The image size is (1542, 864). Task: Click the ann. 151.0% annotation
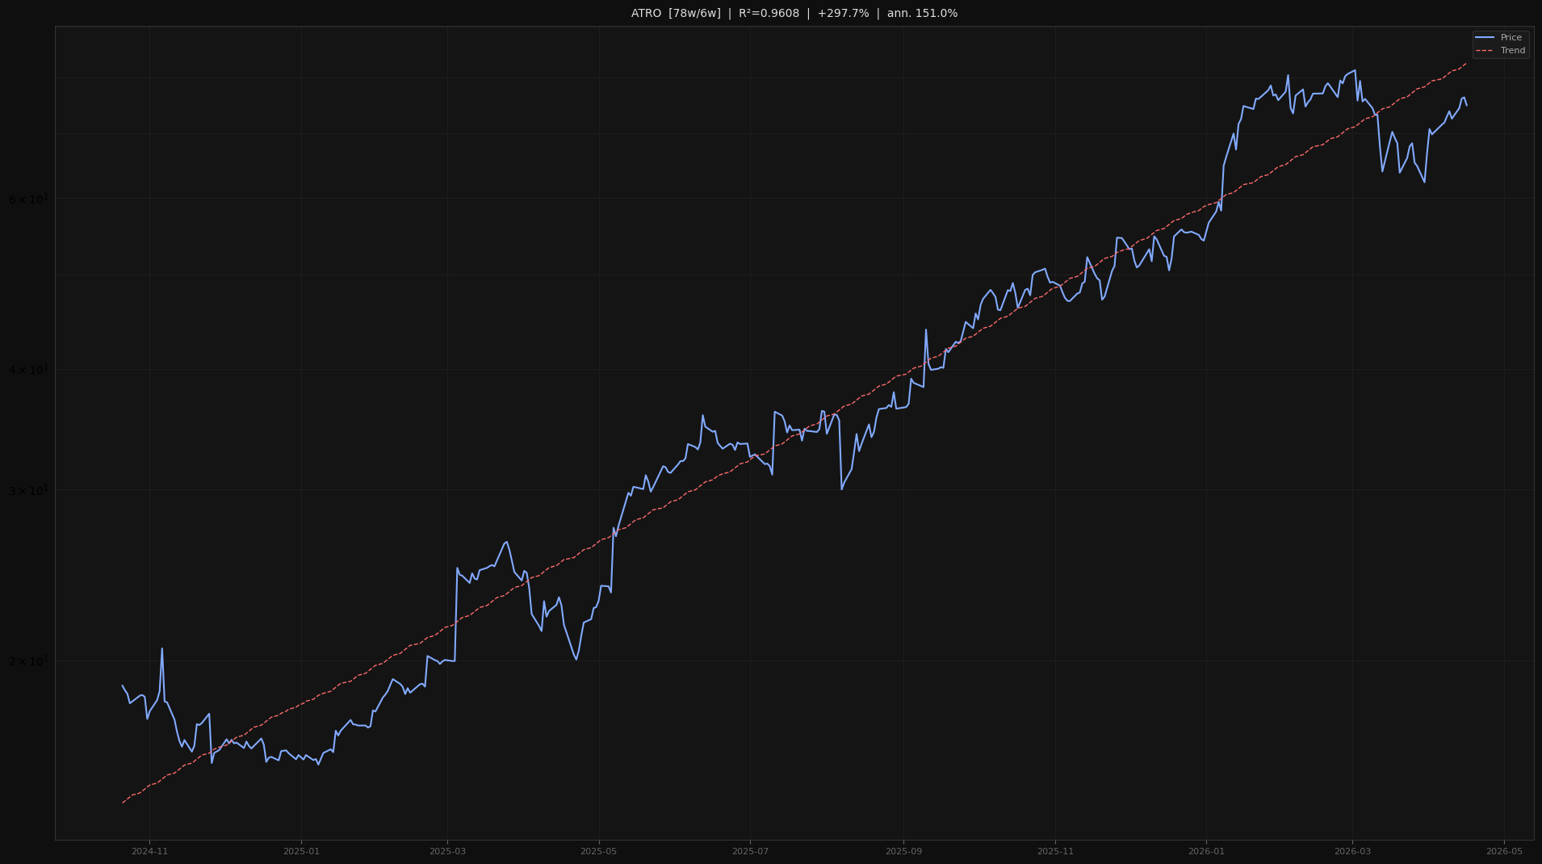pyautogui.click(x=922, y=13)
